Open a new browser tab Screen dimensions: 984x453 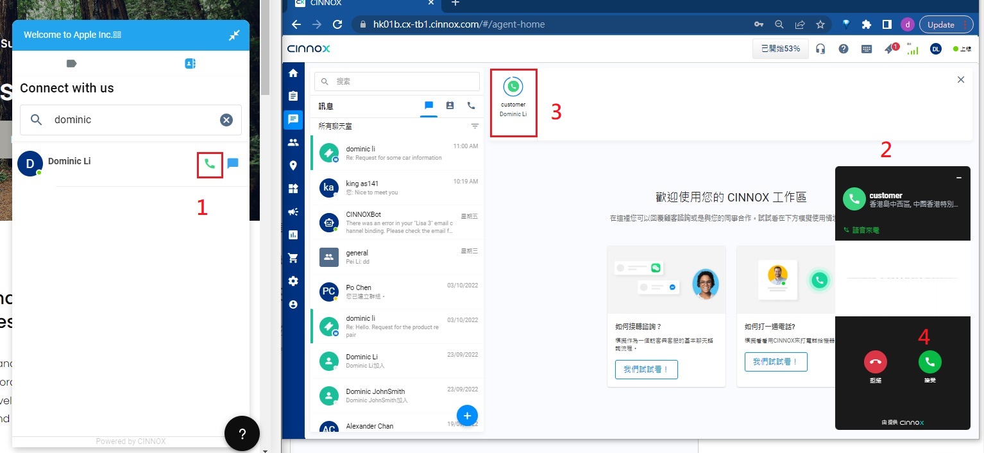point(455,3)
